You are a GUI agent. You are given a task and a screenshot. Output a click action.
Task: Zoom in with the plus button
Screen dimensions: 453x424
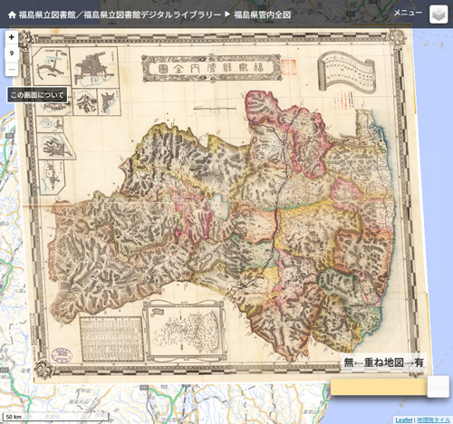pos(12,37)
